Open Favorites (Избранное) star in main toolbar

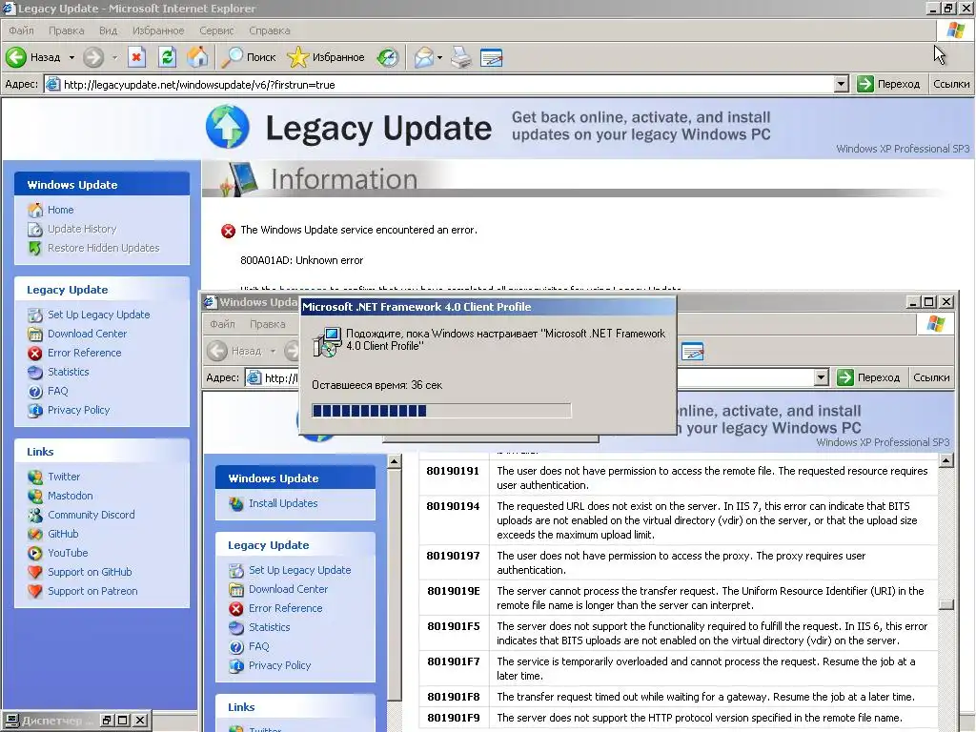[326, 57]
